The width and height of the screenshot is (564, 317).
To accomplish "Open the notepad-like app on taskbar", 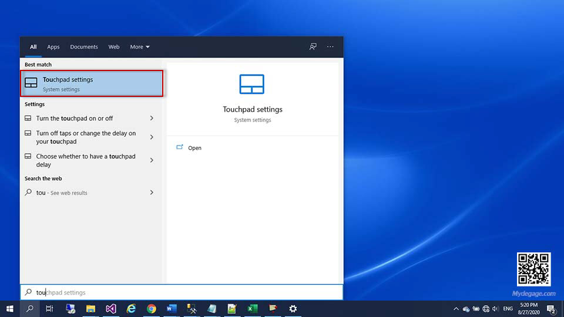I will coord(212,309).
